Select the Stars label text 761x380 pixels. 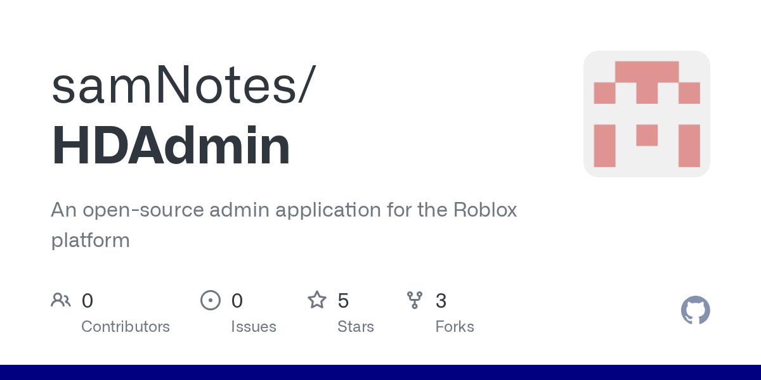click(356, 327)
